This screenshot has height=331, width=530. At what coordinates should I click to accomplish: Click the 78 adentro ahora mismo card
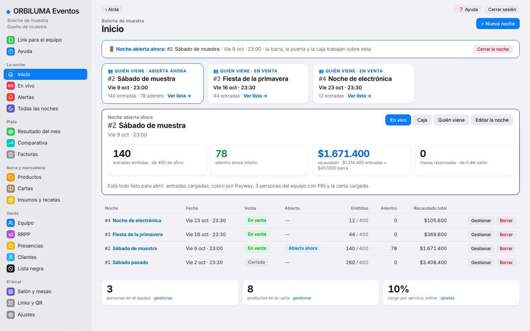pos(259,160)
